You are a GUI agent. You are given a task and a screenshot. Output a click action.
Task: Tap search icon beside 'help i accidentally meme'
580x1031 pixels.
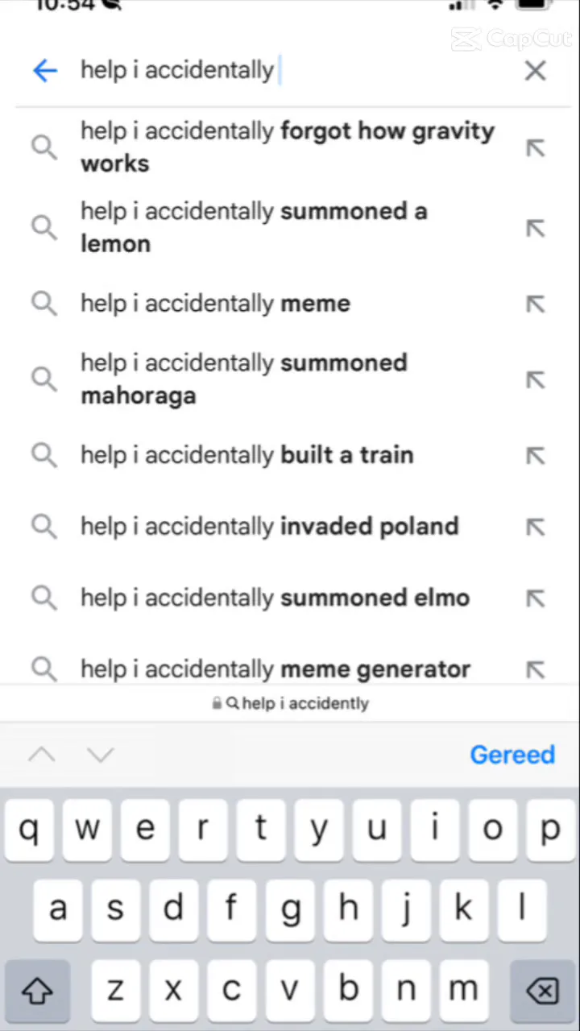coord(44,304)
